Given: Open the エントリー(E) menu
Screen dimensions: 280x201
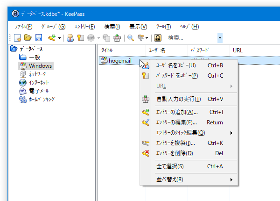Looking at the screenshot, I should tap(84, 27).
